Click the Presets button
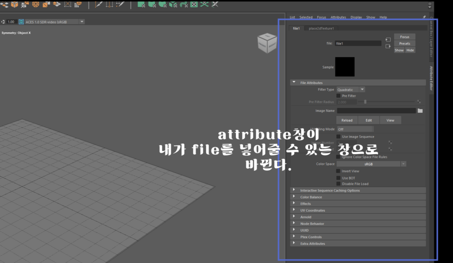This screenshot has width=453, height=263. pos(404,44)
